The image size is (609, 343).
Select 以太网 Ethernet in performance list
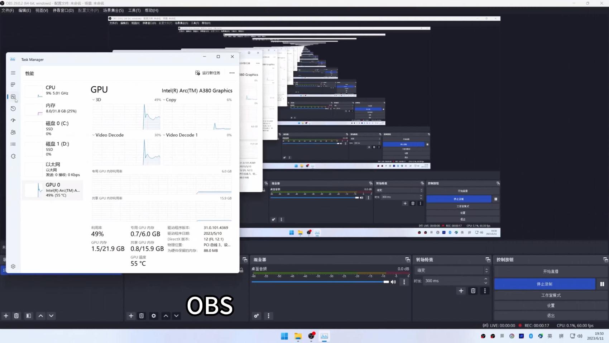(53, 169)
